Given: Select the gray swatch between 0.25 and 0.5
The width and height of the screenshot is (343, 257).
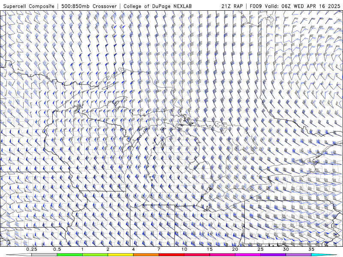Looking at the screenshot, I should (x=44, y=255).
